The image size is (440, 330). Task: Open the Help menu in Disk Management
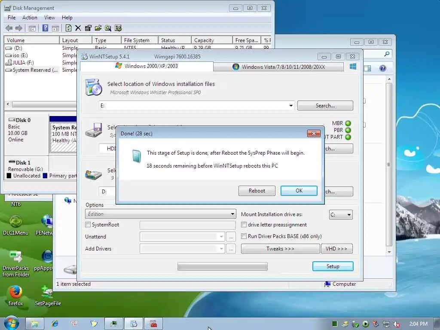(x=67, y=18)
